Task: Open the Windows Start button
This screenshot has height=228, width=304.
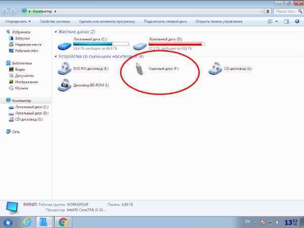Action: (8, 222)
